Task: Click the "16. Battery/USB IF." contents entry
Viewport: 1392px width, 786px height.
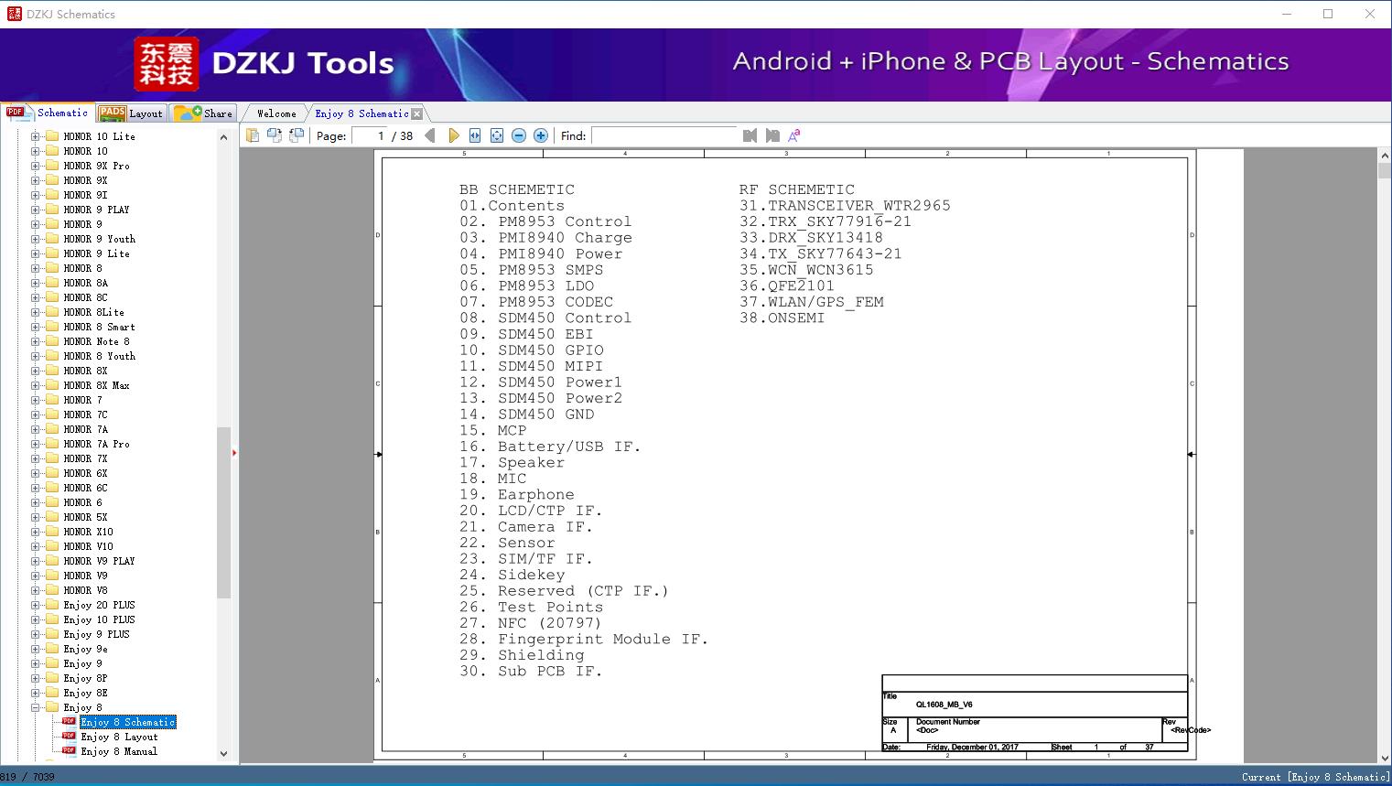Action: (549, 447)
